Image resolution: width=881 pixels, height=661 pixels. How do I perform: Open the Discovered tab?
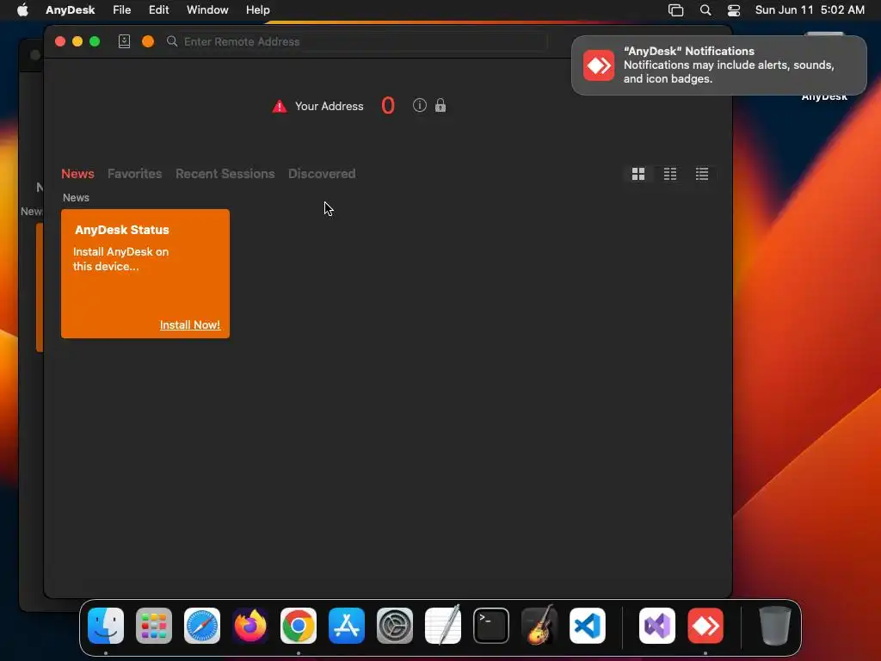pos(322,174)
